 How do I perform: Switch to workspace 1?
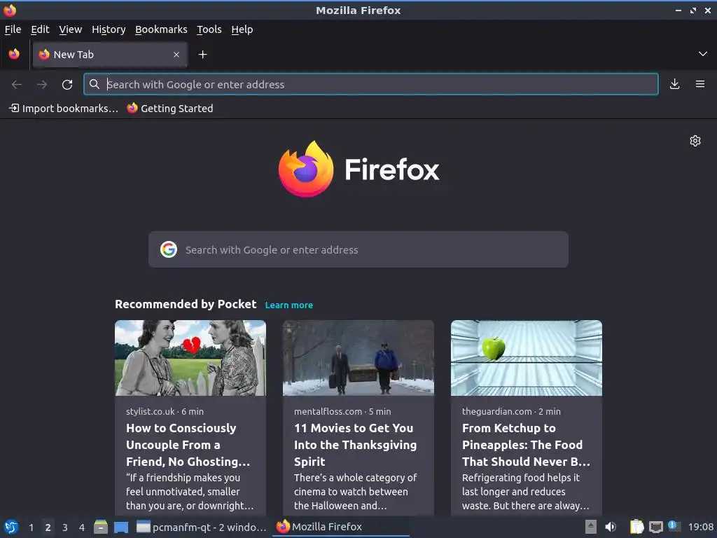coord(31,527)
